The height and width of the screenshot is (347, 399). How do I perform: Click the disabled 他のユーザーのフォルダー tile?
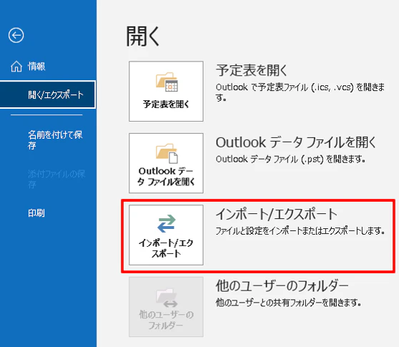click(x=166, y=307)
